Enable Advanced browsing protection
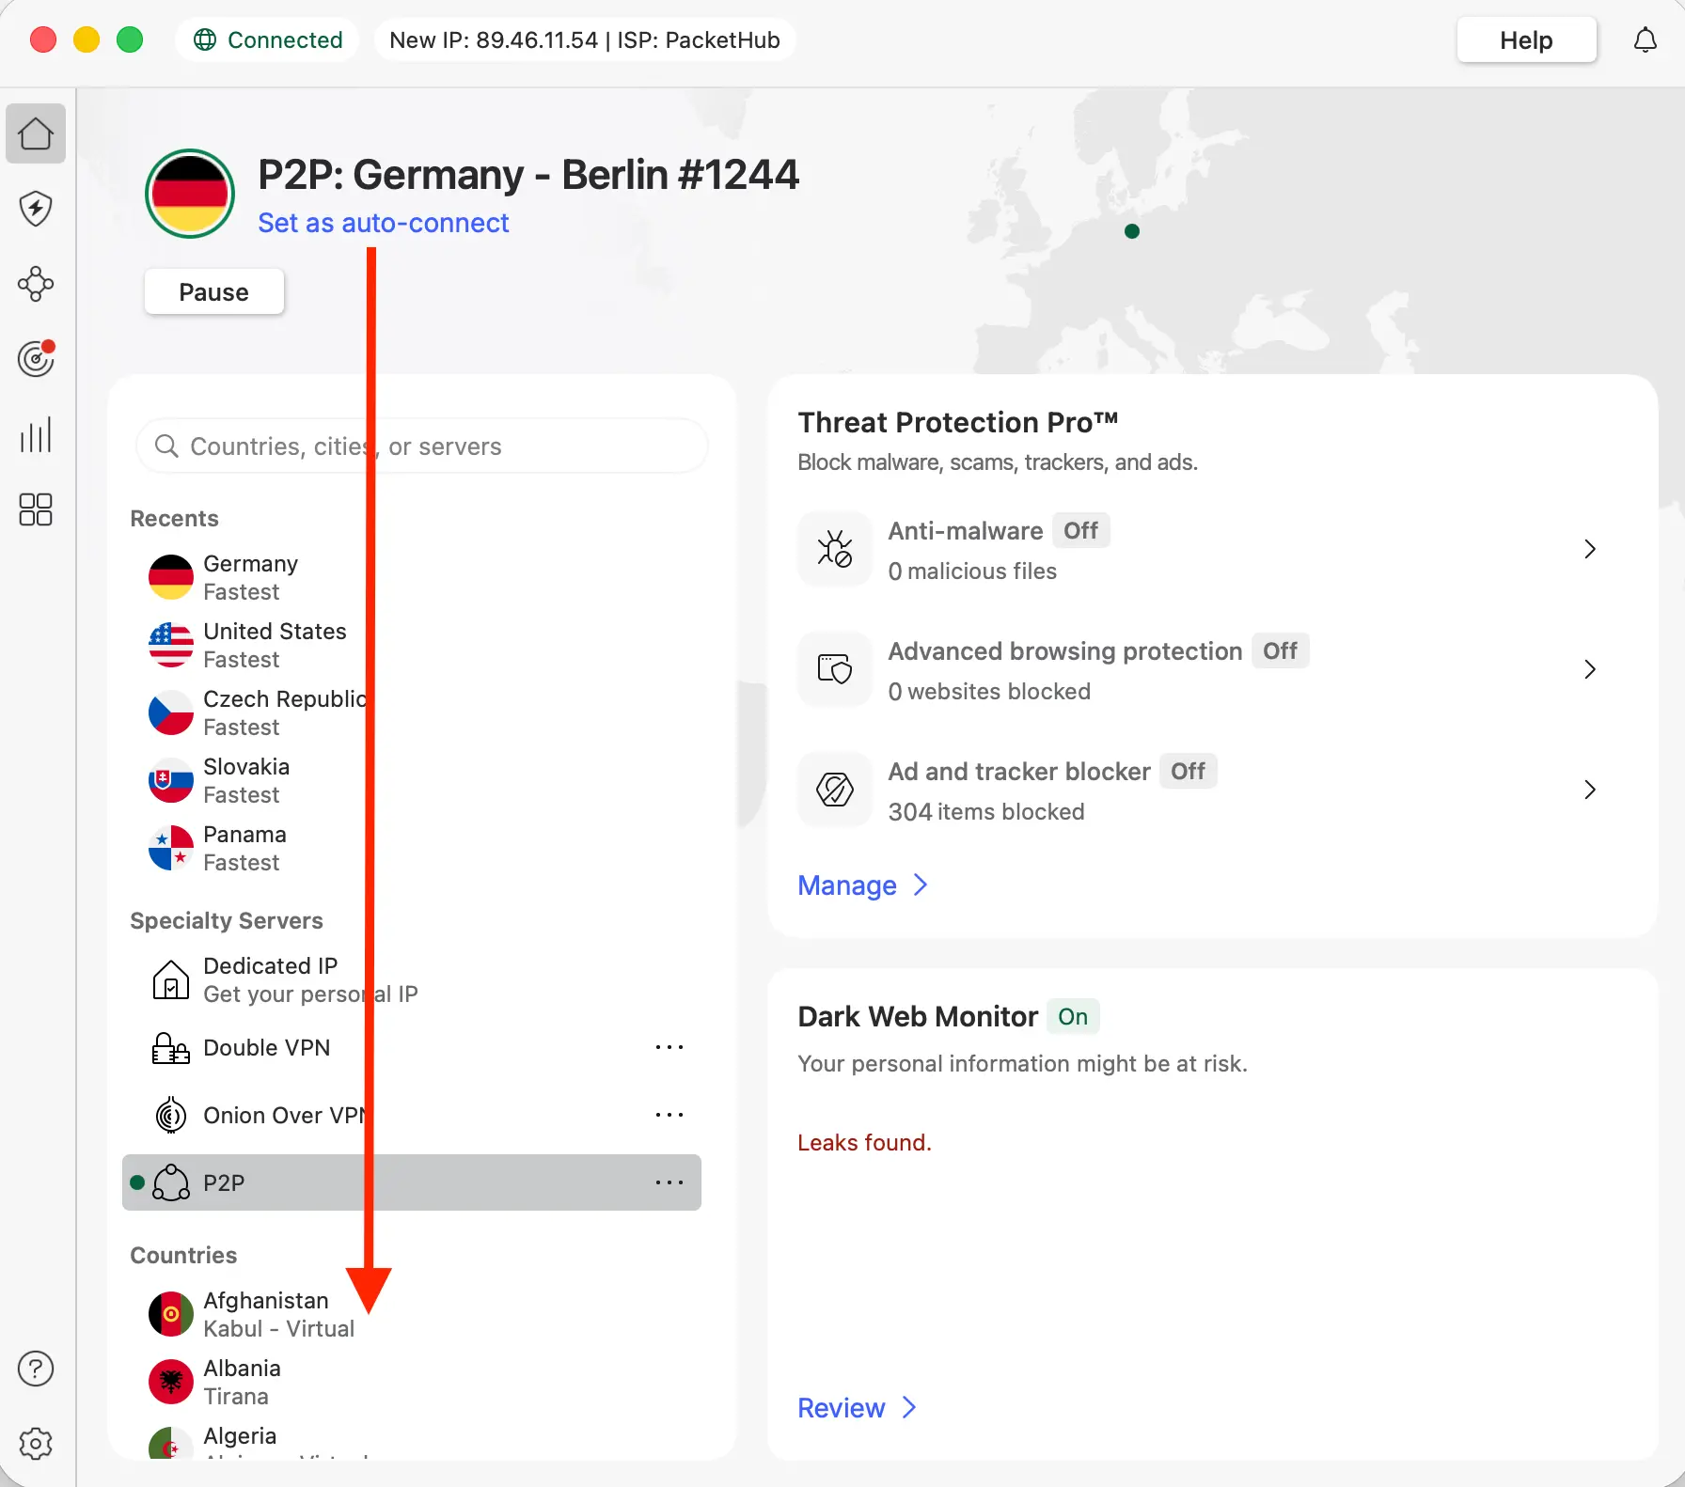1685x1487 pixels. [x=1280, y=650]
